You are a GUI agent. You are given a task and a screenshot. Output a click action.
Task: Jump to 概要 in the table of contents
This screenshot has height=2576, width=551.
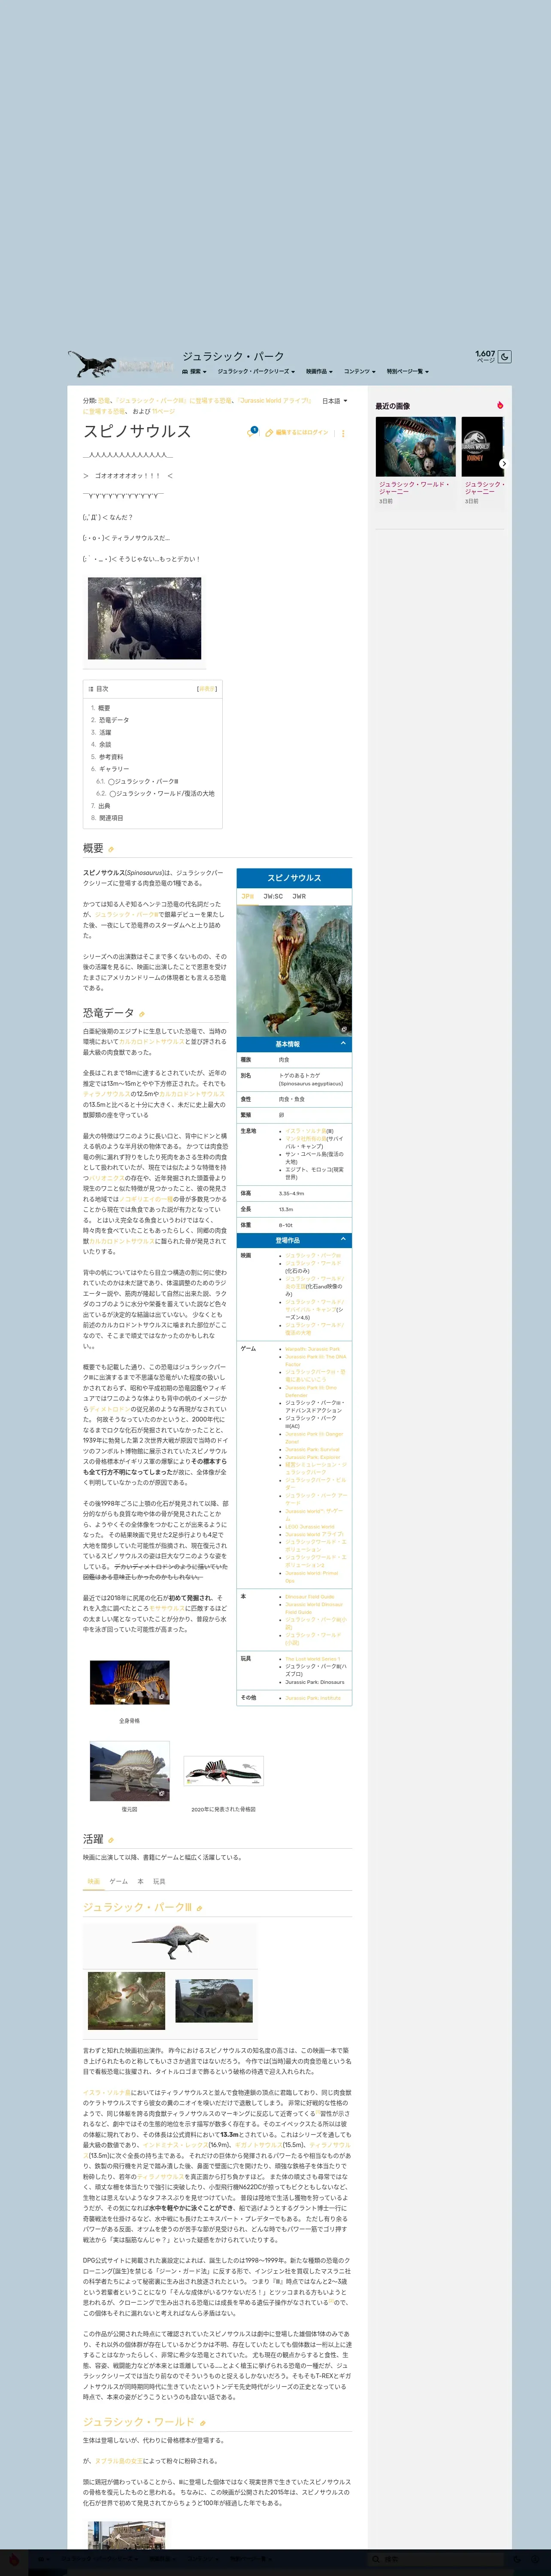coord(104,707)
